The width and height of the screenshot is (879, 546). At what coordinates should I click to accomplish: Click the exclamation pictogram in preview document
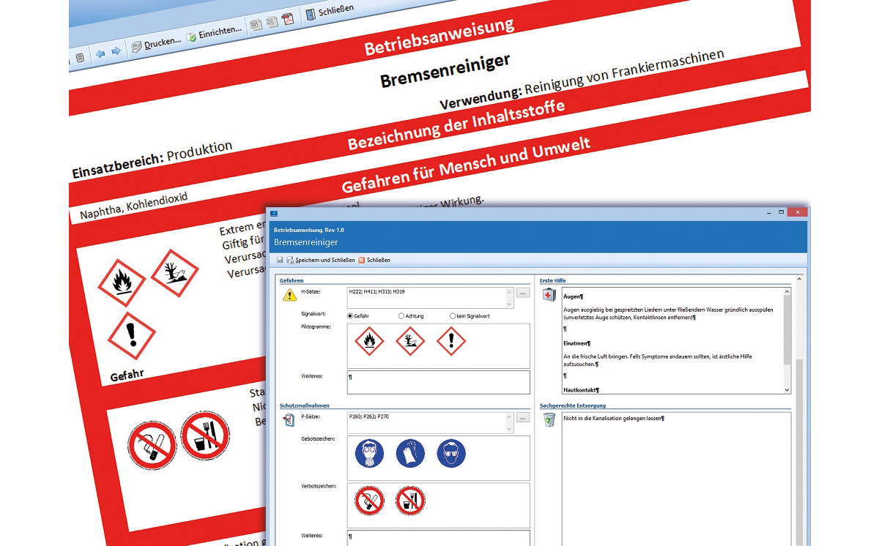(132, 336)
